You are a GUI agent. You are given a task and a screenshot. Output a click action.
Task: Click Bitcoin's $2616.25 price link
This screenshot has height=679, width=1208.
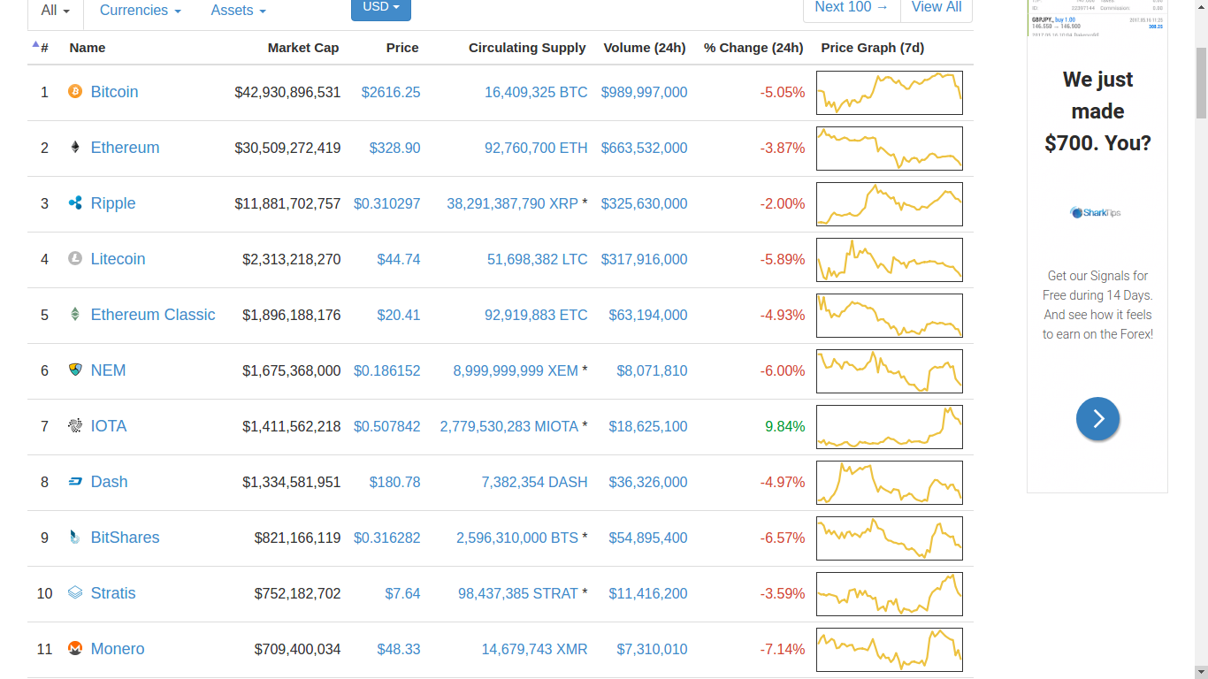(x=391, y=92)
